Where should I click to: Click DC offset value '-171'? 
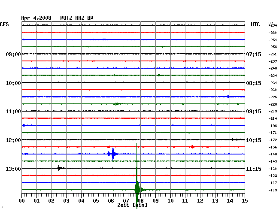[273, 133]
